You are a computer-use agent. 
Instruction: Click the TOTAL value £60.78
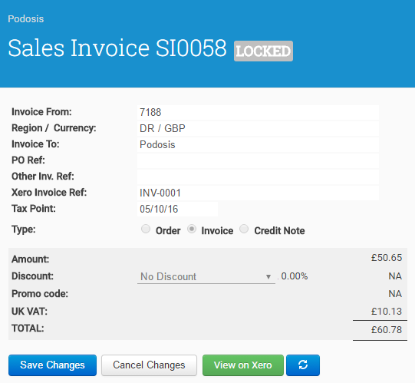(387, 330)
